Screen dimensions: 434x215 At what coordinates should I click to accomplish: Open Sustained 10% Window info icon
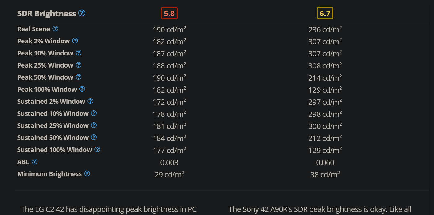tap(94, 113)
